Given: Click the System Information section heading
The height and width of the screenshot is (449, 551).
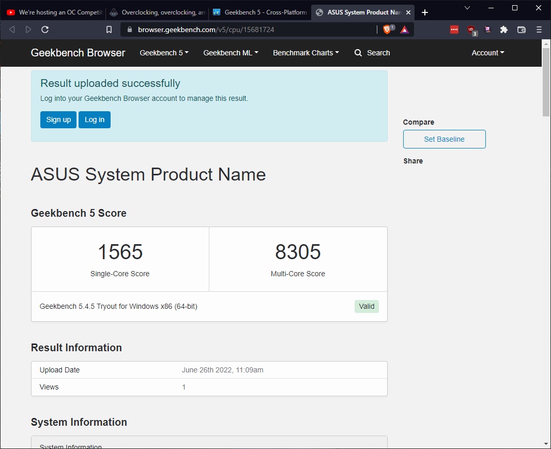Looking at the screenshot, I should coord(79,422).
